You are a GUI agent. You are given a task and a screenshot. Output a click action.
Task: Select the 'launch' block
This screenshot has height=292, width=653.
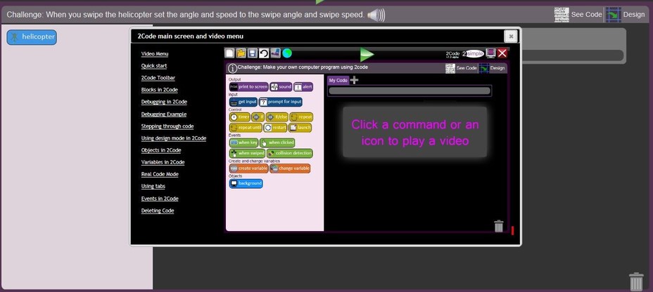point(300,128)
